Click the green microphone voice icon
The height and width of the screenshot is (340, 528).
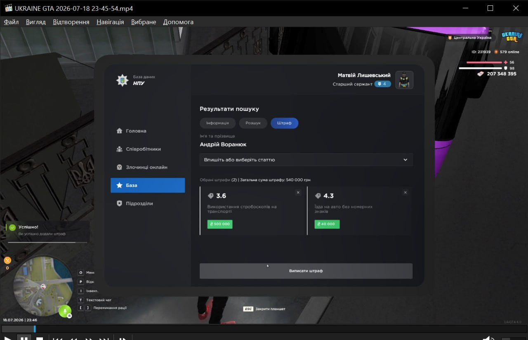65,311
